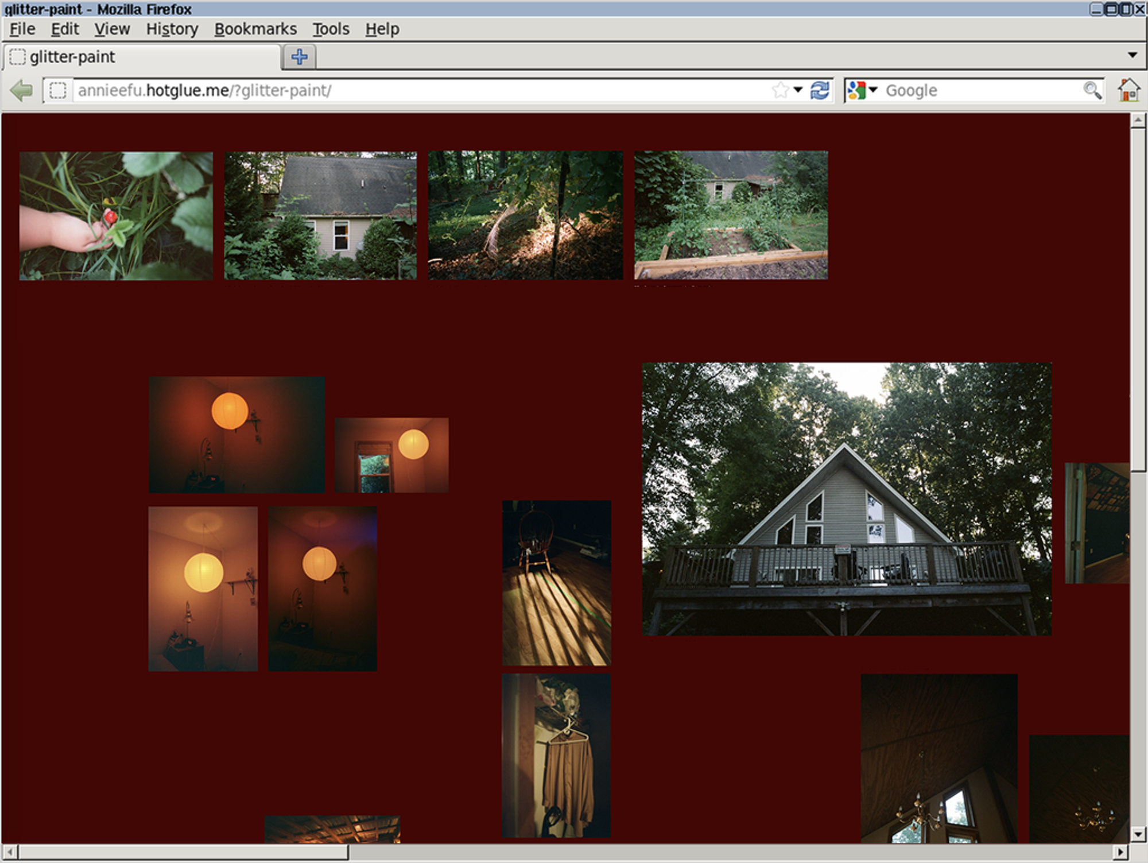Click the green back arrow button
1148x863 pixels.
(x=22, y=91)
